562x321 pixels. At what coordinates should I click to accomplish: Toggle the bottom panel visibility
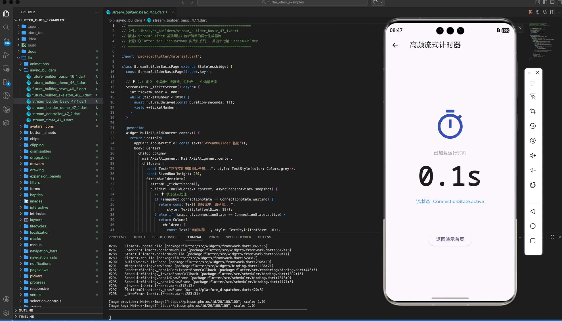(x=552, y=2)
